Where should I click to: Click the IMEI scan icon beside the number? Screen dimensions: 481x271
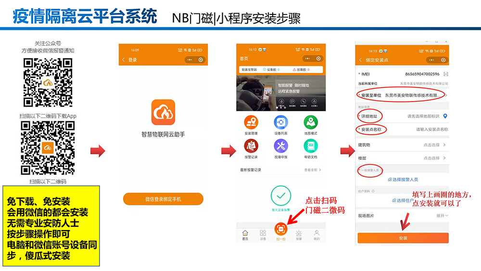click(446, 74)
